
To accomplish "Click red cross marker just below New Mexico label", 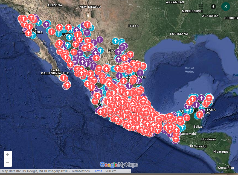I will coord(87,25).
